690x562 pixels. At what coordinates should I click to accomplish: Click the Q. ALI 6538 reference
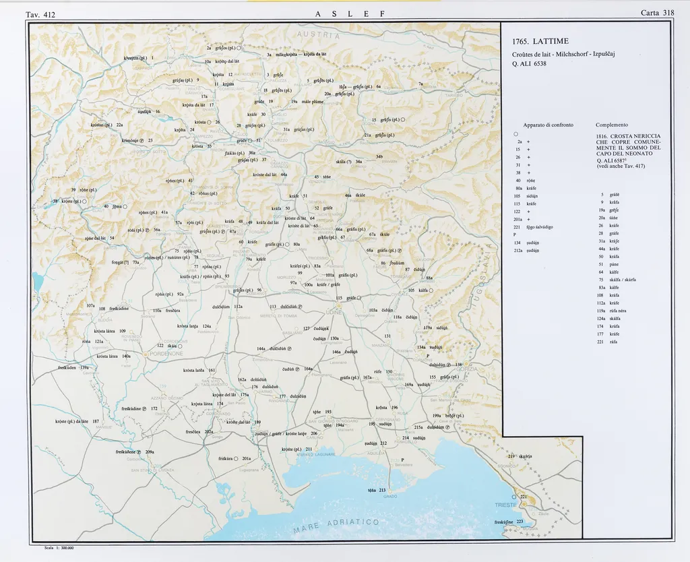point(529,64)
